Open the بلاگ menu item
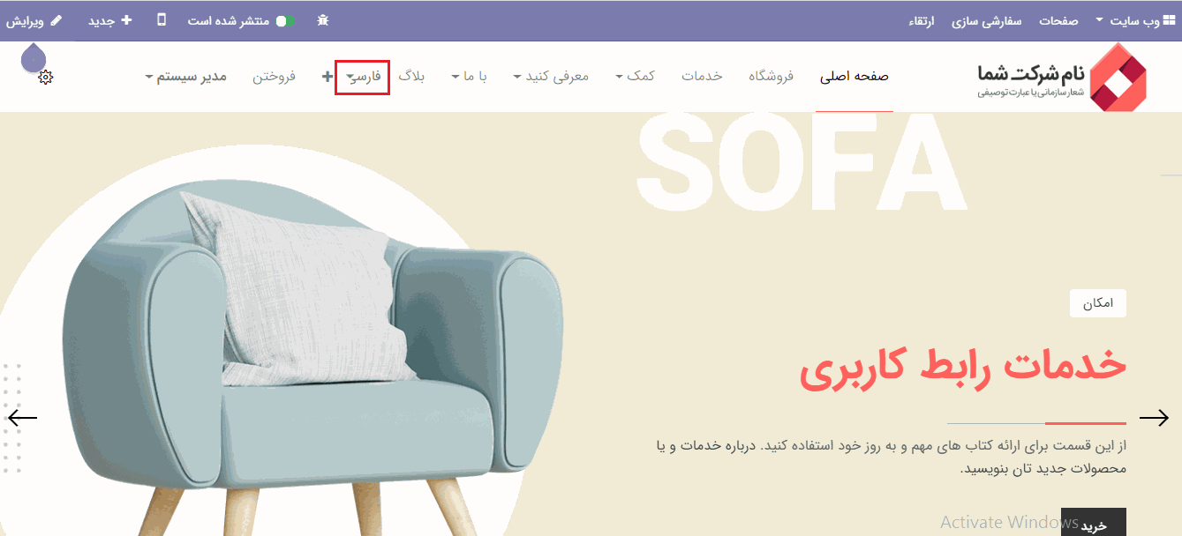The image size is (1182, 536). pyautogui.click(x=411, y=77)
